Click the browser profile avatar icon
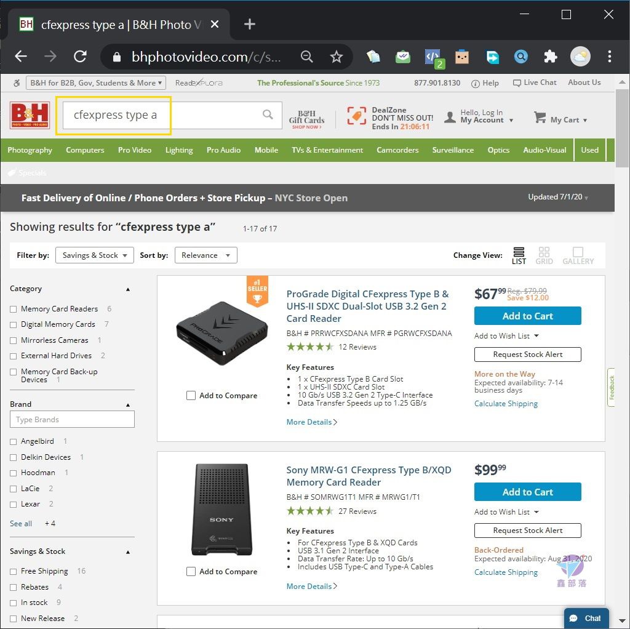The image size is (630, 629). point(580,57)
